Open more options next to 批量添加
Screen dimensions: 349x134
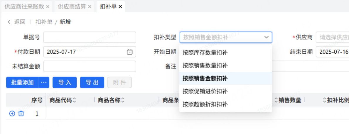click(x=44, y=82)
